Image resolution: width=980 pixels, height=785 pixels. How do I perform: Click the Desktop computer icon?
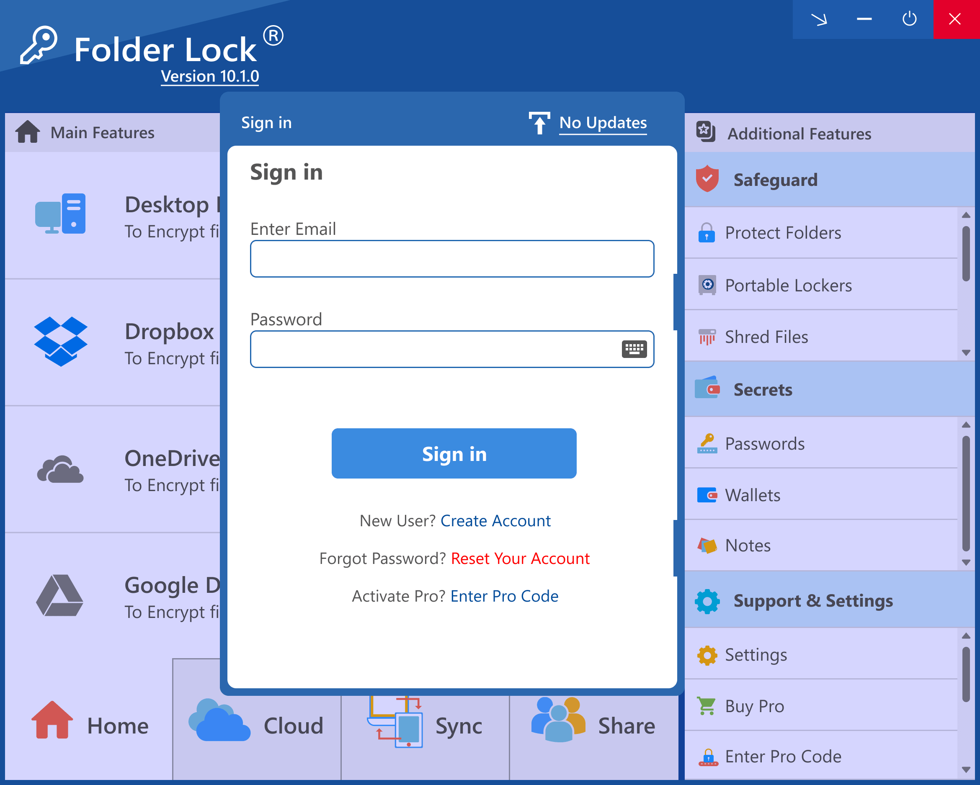coord(60,214)
